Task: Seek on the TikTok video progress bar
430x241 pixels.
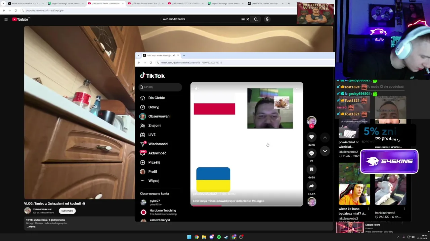Action: [247, 206]
